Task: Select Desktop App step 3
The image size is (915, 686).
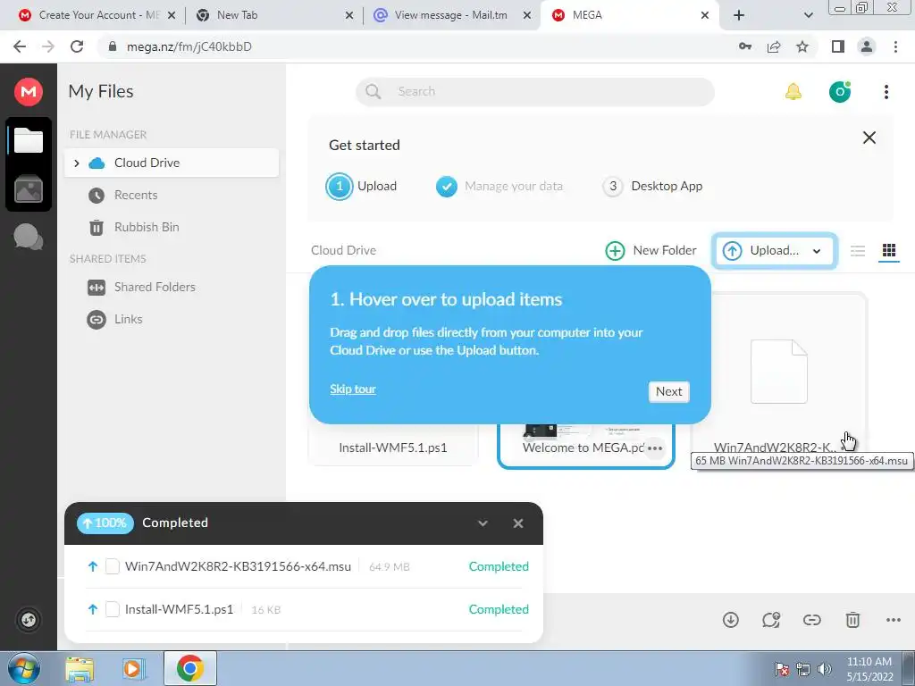Action: pyautogui.click(x=653, y=187)
